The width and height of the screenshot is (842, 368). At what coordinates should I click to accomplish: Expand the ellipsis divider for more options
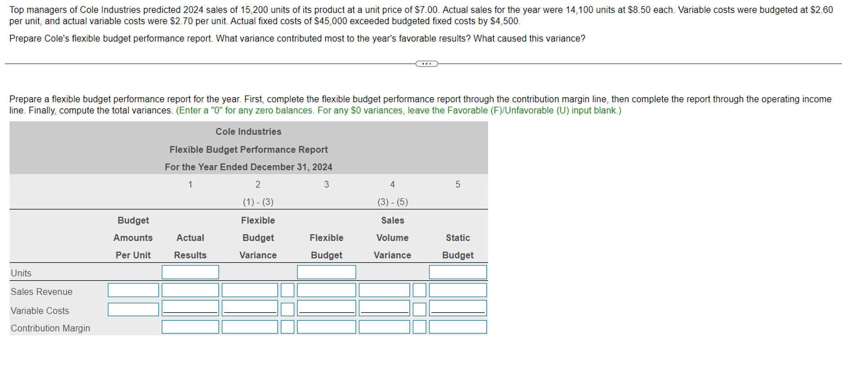425,64
